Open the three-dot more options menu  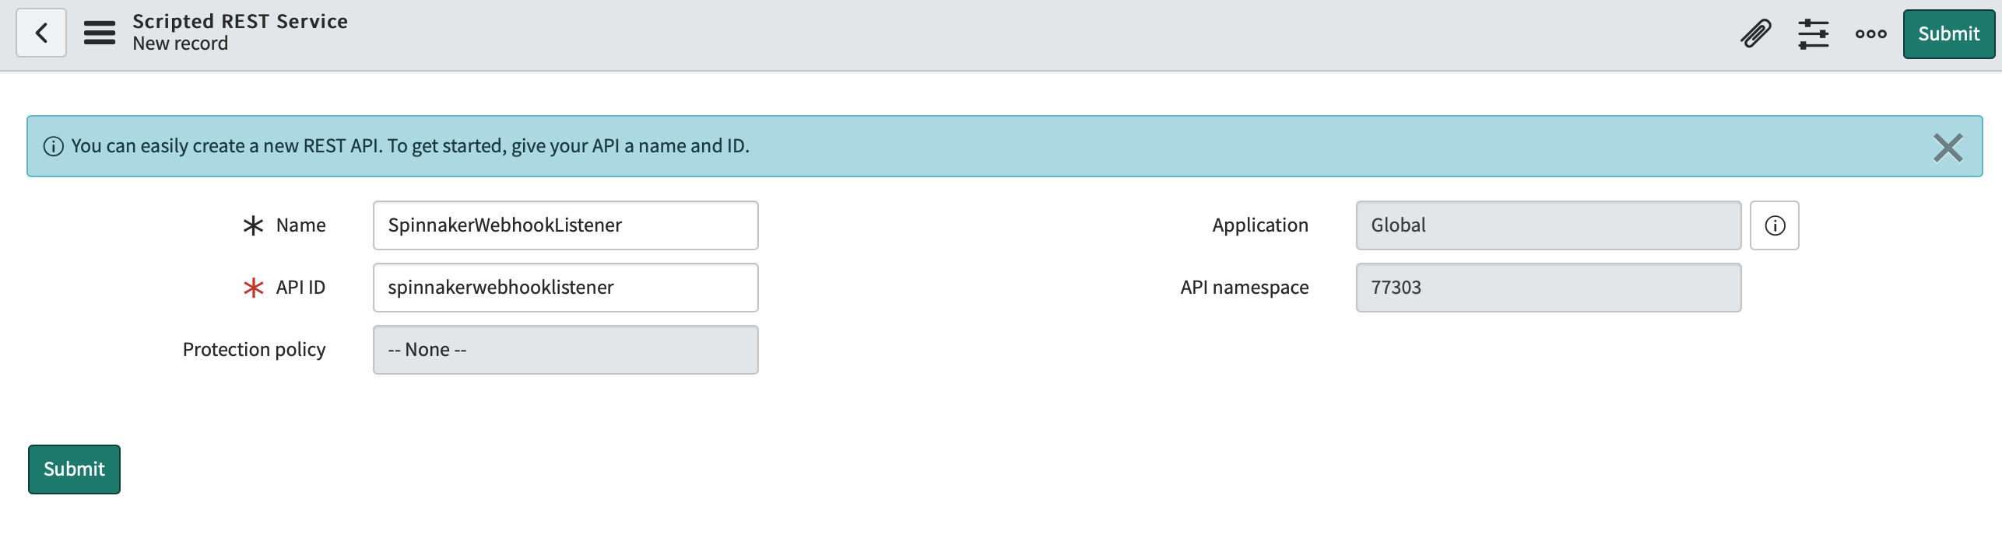(1870, 34)
